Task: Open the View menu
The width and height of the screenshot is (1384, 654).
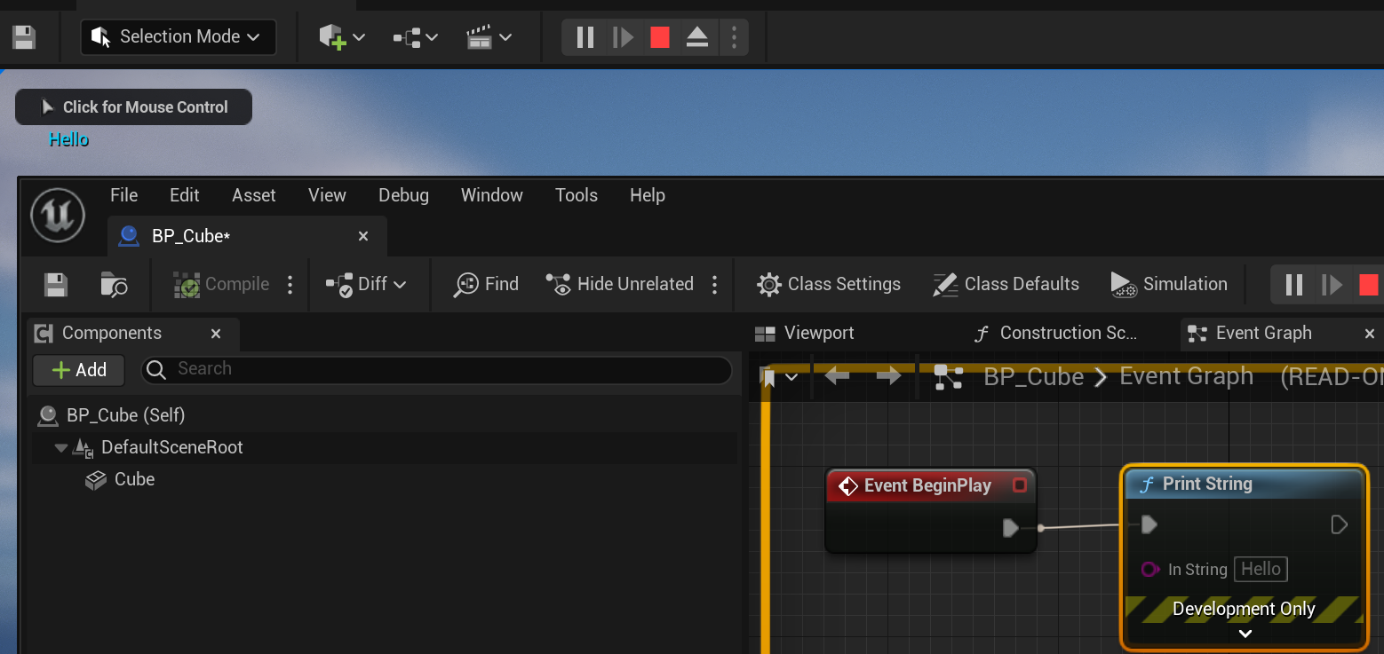Action: (x=327, y=195)
